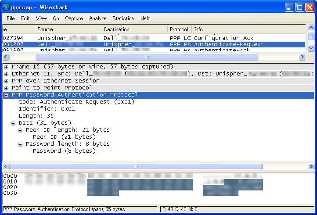Select the Password (8 bytes) line
Viewport: 317px width, 215px height.
tap(64, 151)
